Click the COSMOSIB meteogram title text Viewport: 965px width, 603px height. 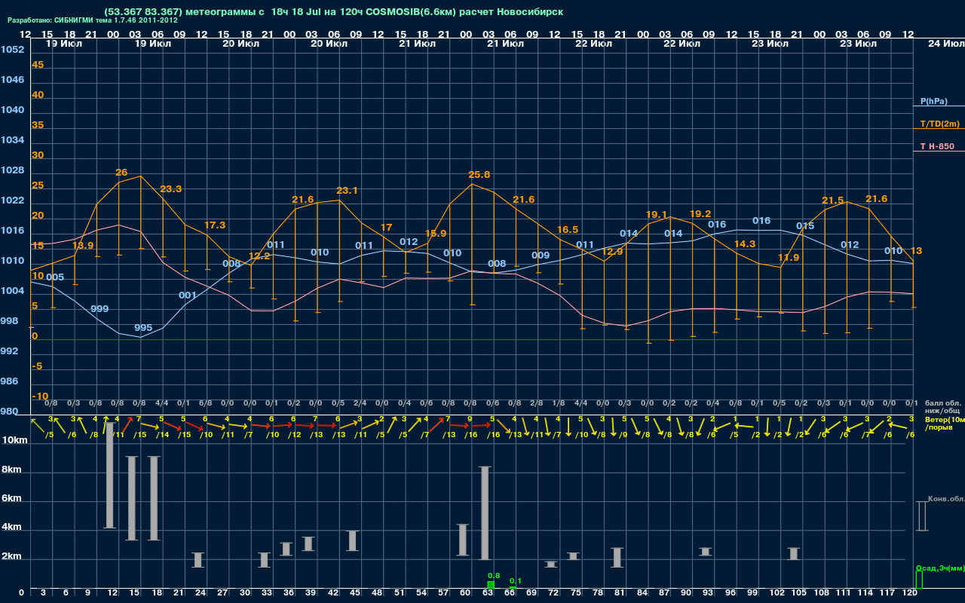[334, 12]
